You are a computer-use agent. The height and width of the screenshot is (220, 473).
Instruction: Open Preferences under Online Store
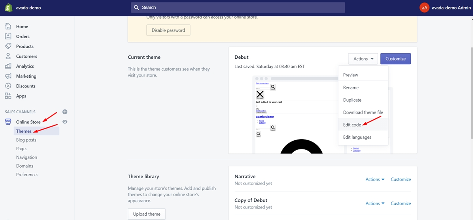[27, 175]
